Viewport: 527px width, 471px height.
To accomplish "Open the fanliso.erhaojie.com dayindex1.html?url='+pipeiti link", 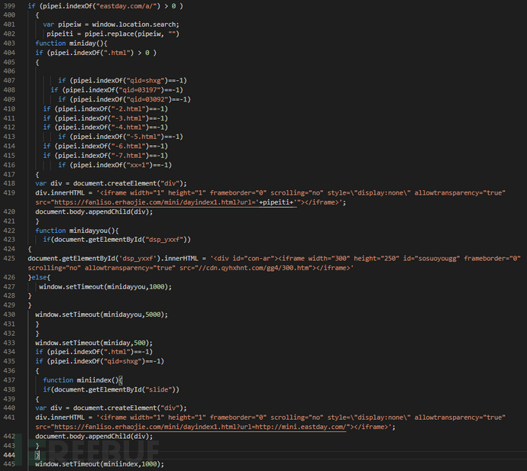I will pos(176,202).
